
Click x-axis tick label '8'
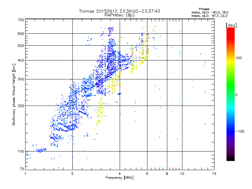pos(167,174)
